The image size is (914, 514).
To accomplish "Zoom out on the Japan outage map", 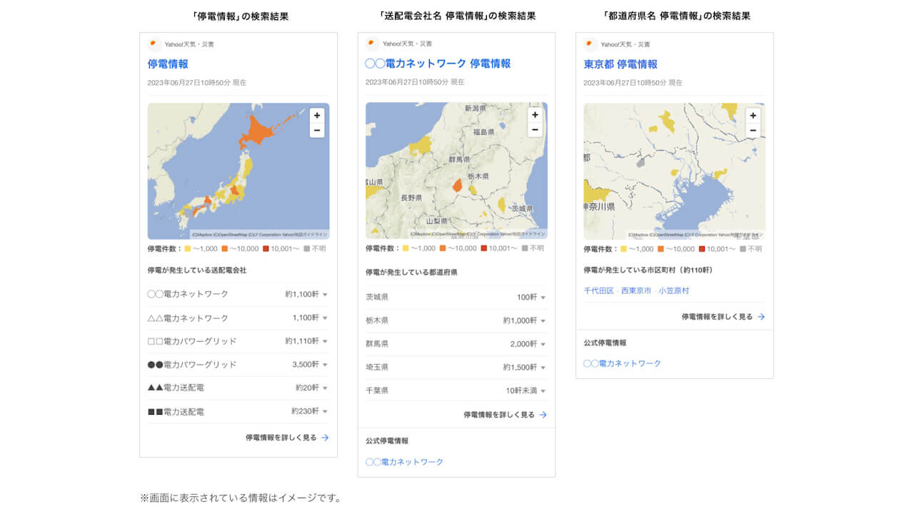I will 316,130.
